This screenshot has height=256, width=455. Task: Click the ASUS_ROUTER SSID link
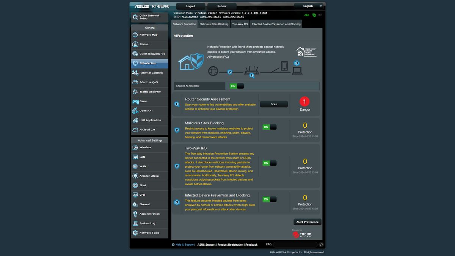(190, 17)
